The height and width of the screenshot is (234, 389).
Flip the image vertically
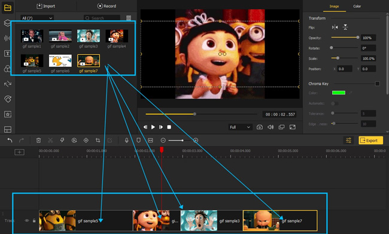point(345,28)
